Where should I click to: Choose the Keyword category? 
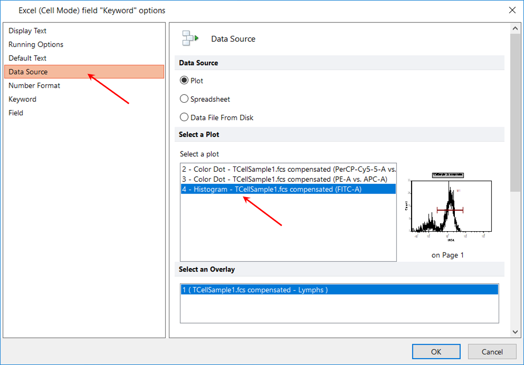(x=84, y=99)
